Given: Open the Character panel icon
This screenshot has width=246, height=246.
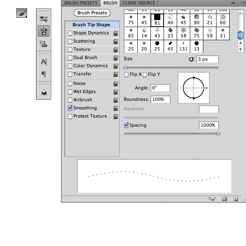Looking at the screenshot, I should tap(43, 62).
